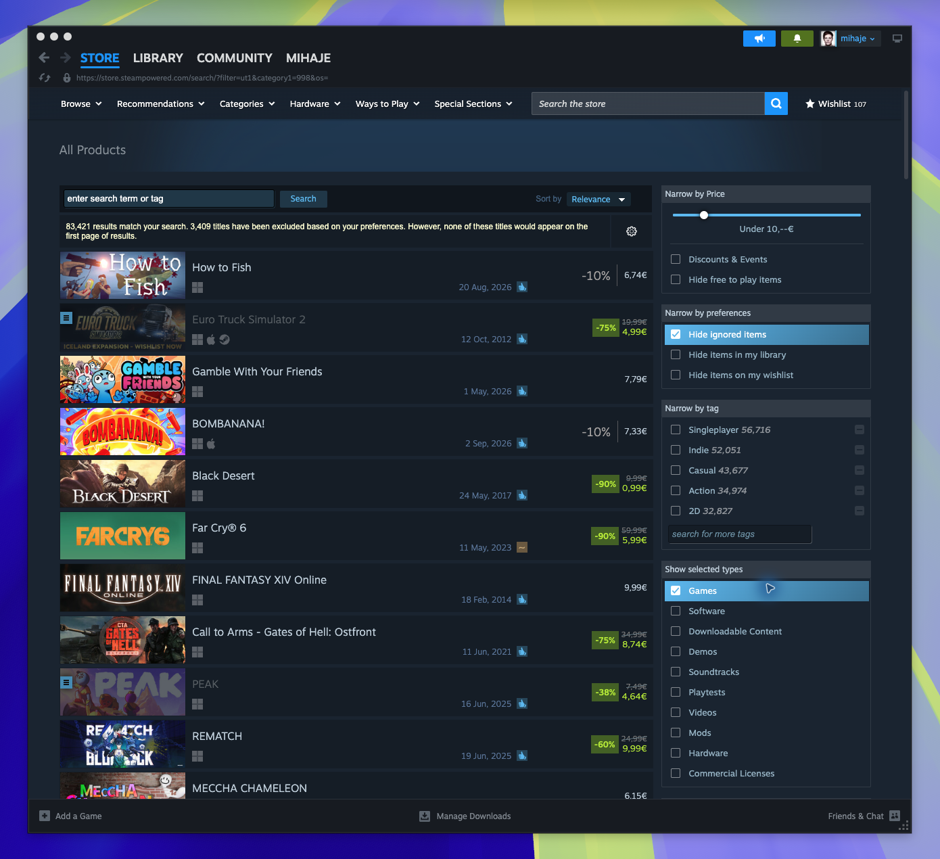Click the Add a Game plus icon
The height and width of the screenshot is (859, 940).
[x=45, y=816]
